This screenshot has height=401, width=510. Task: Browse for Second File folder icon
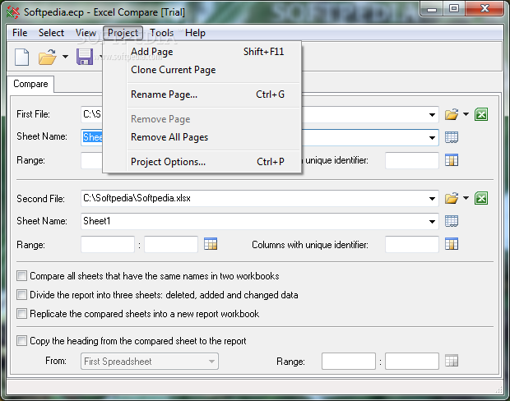(x=452, y=198)
